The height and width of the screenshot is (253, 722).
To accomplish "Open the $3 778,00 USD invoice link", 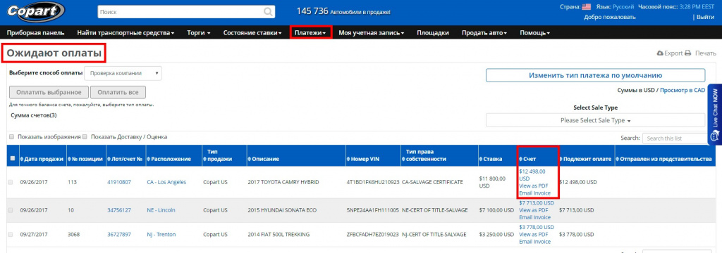I will click(537, 227).
